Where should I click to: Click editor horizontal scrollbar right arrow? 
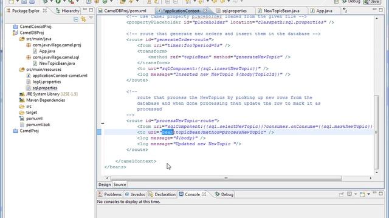[x=371, y=178]
